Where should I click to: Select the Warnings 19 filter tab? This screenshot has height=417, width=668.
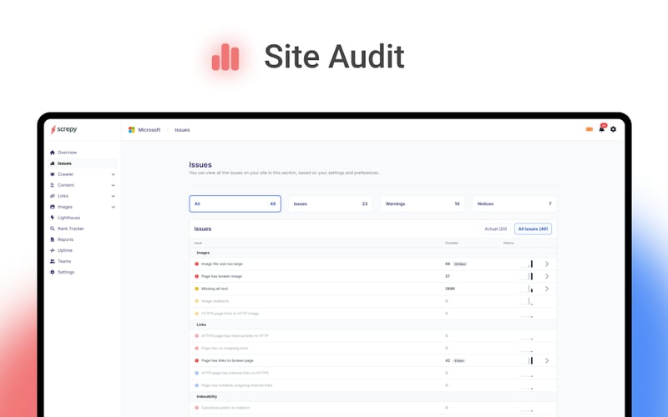click(x=423, y=203)
